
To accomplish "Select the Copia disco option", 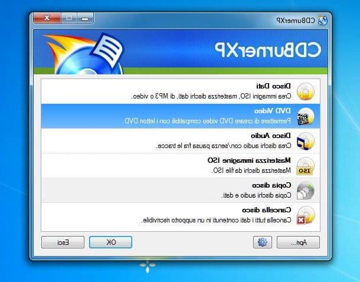I will (181, 191).
